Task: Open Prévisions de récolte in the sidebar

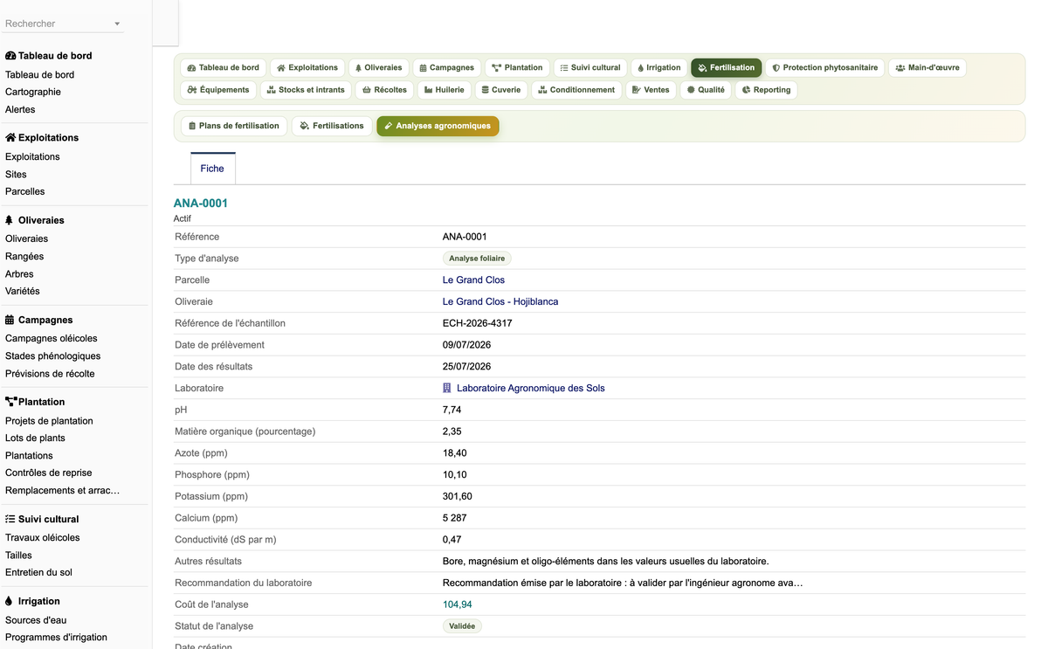Action: click(x=50, y=373)
